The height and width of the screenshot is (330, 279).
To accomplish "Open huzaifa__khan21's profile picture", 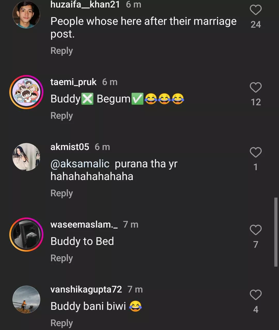I will [x=26, y=14].
